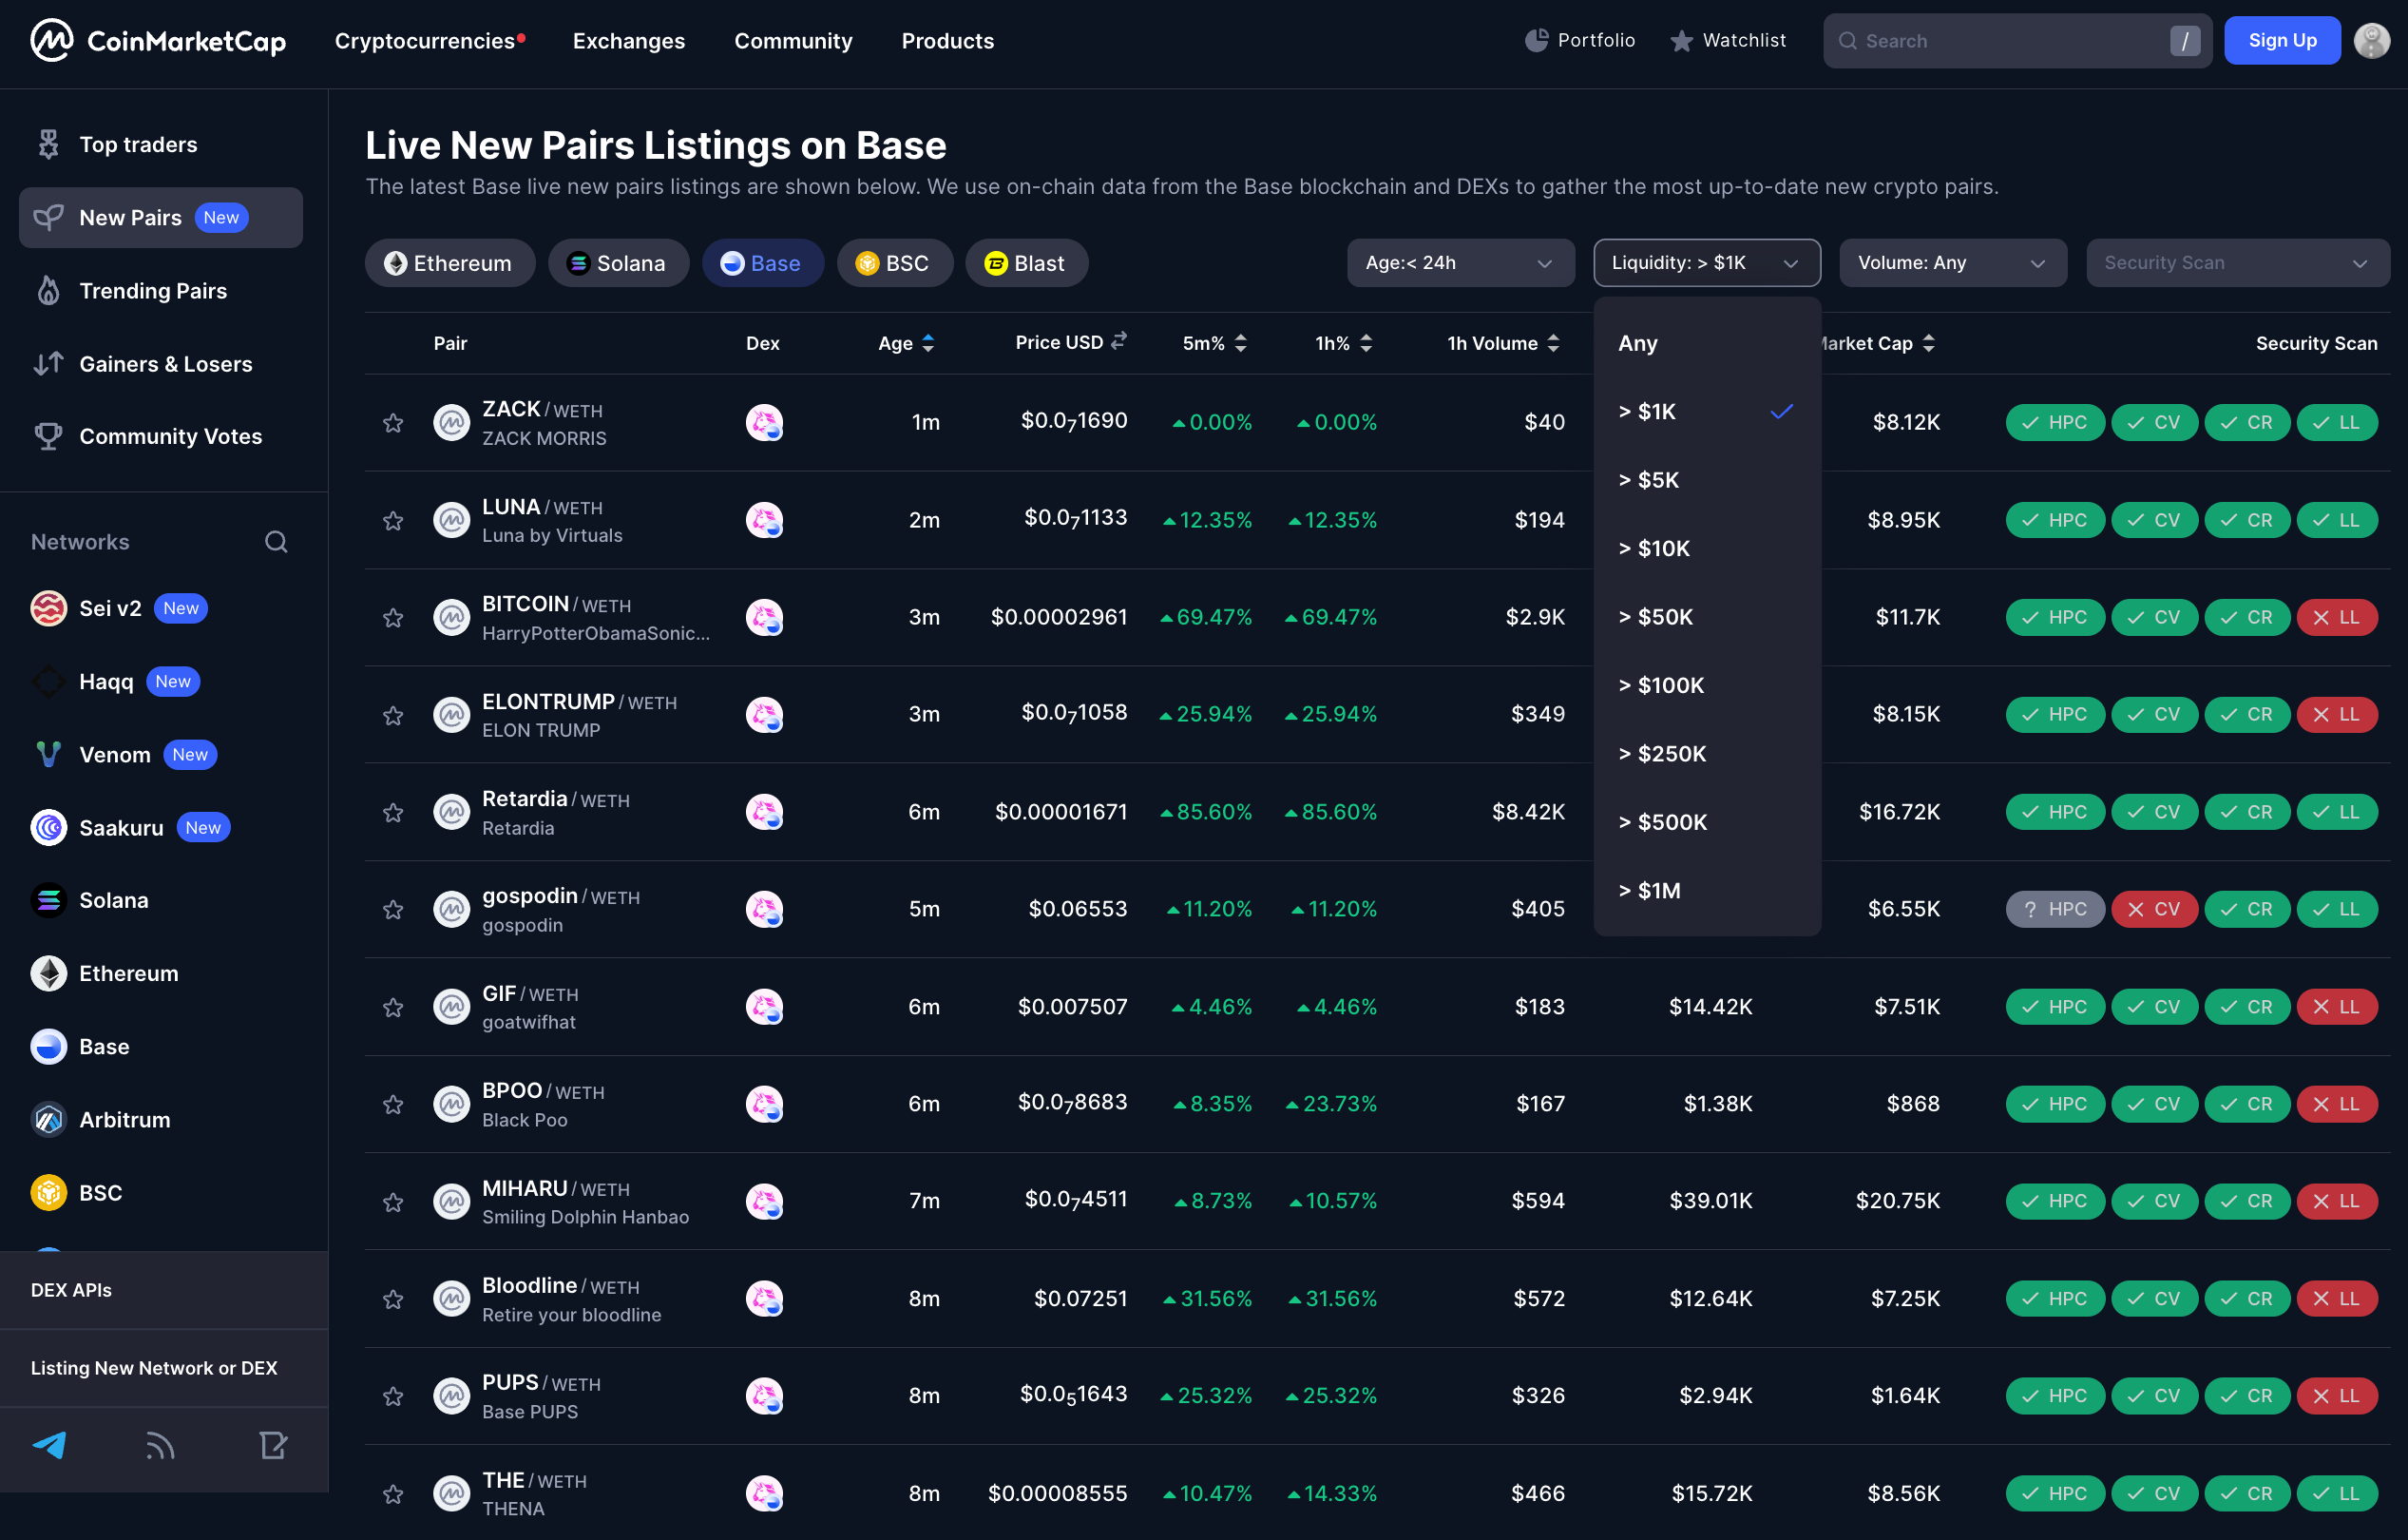
Task: Click the edit note icon in sidebar footer
Action: click(x=273, y=1445)
